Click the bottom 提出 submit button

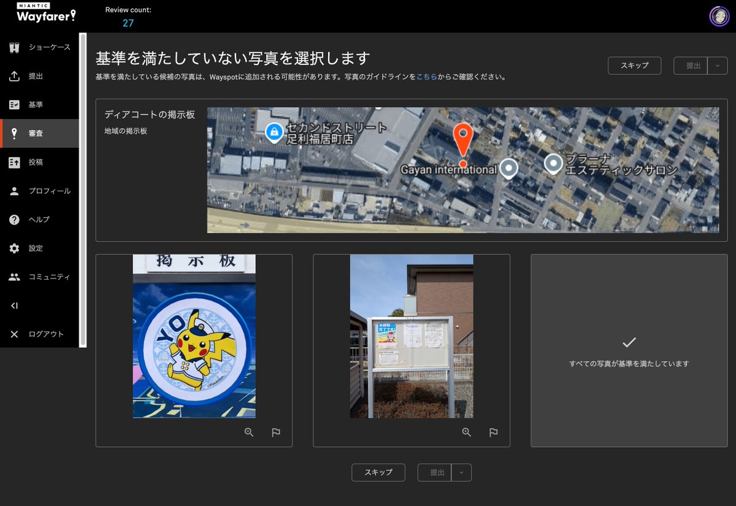[435, 472]
